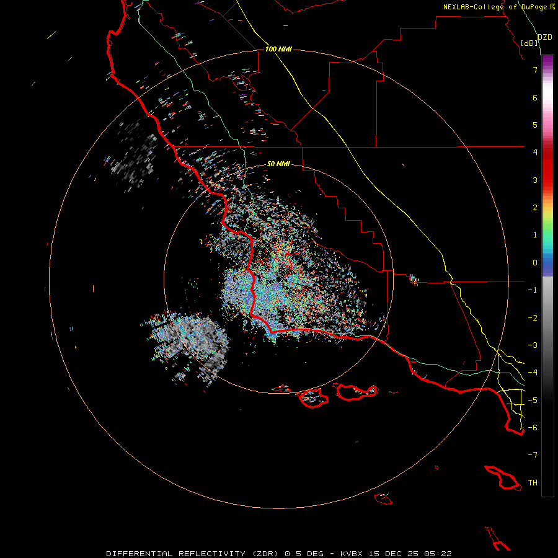Click the TH label on color scale
This screenshot has height=558, width=558.
[x=533, y=482]
